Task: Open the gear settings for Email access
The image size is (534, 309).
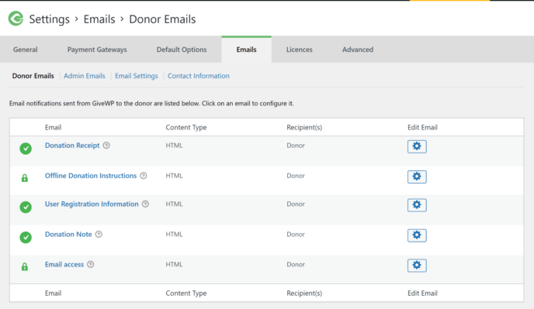Action: coord(417,265)
